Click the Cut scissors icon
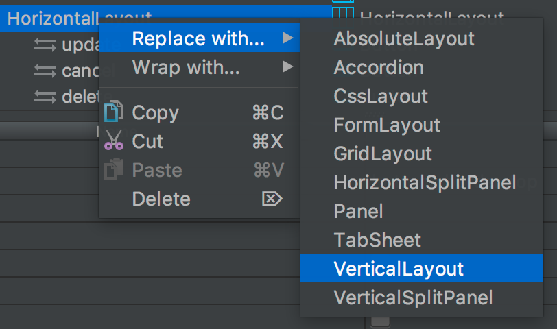This screenshot has height=329, width=557. click(x=114, y=141)
